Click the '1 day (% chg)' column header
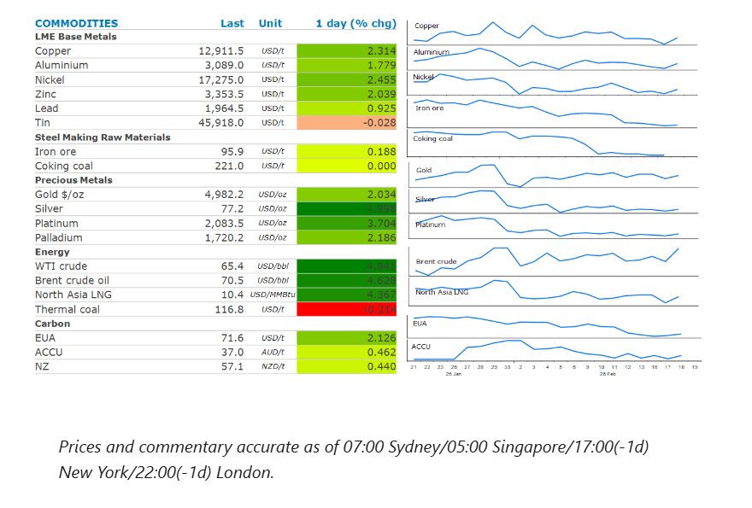The image size is (752, 508). point(355,24)
